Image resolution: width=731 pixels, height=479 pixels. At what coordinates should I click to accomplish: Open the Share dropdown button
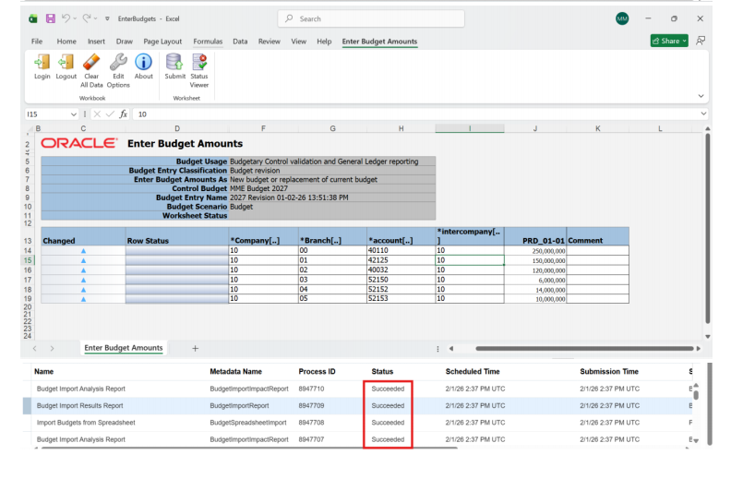point(669,42)
